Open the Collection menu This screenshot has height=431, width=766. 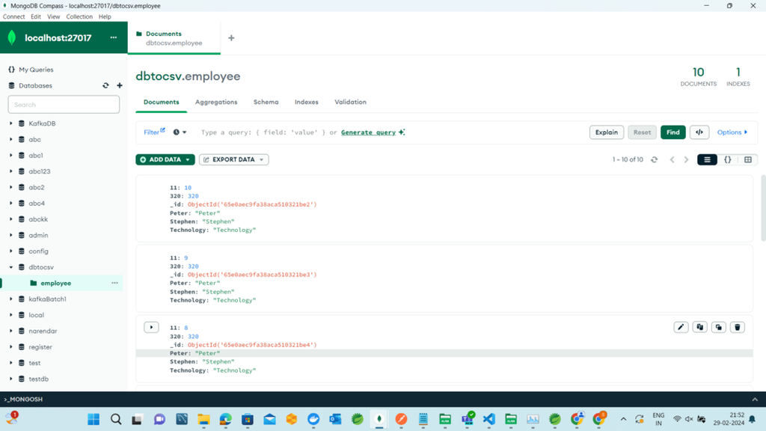79,16
